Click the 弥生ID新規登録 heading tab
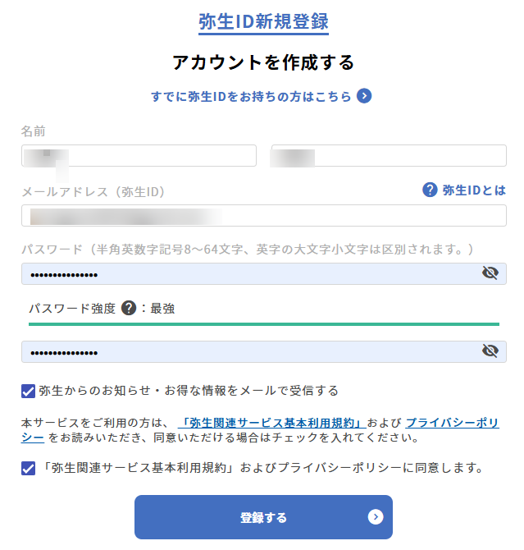 [263, 21]
